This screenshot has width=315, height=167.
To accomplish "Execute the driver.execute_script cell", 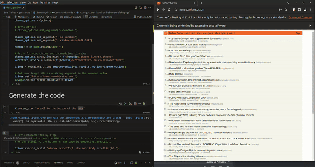I will click(x=4, y=133).
